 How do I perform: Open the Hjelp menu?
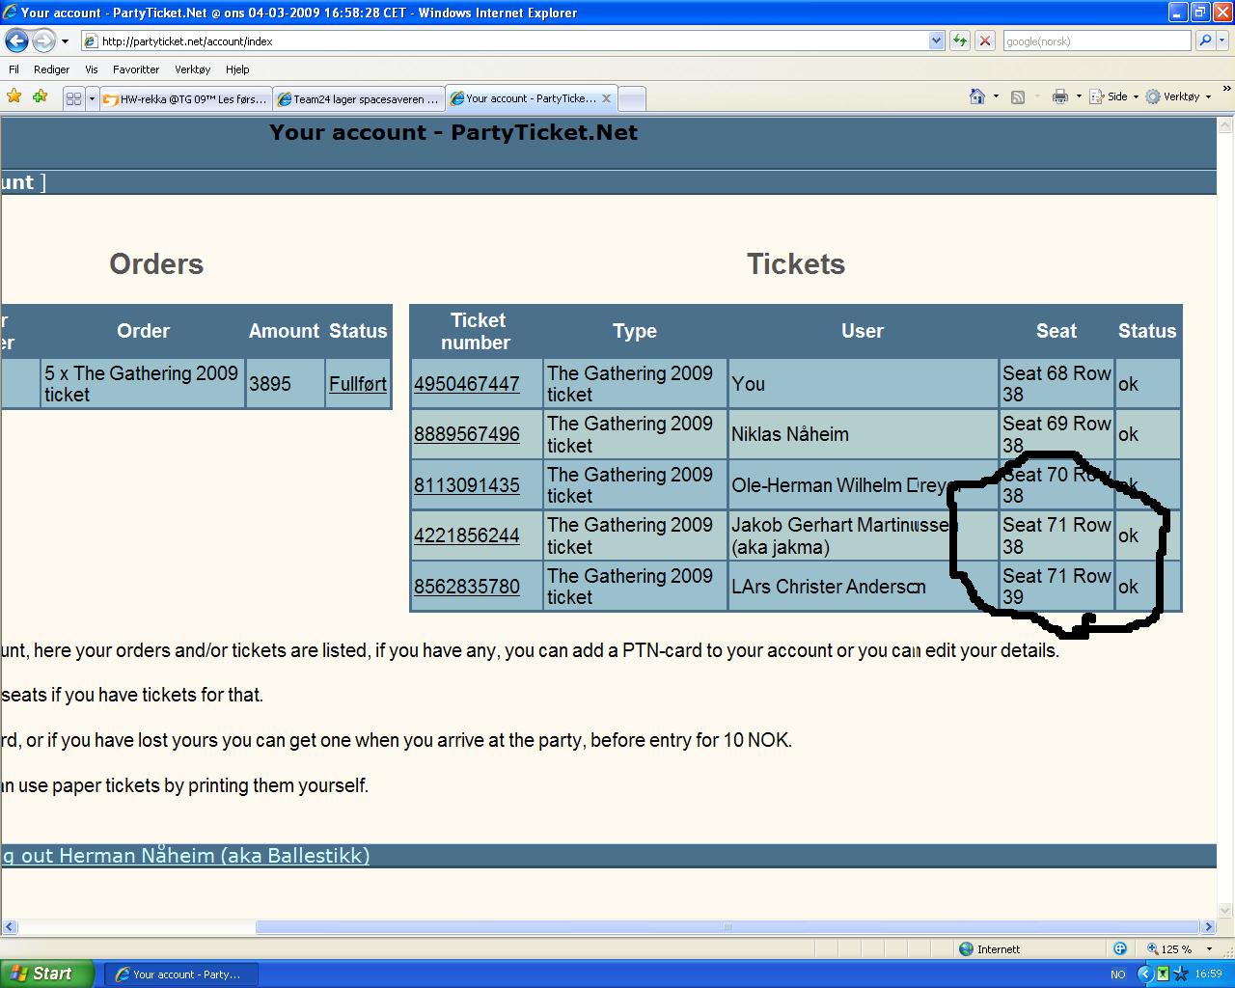237,69
